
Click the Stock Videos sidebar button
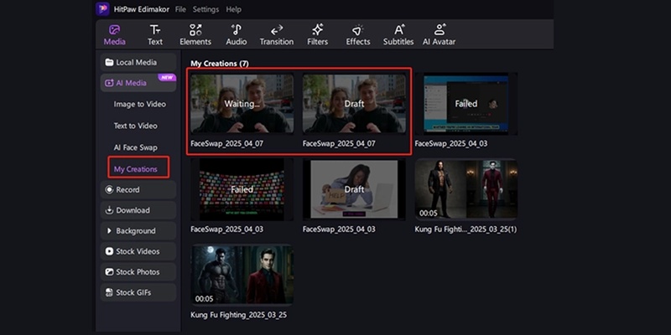136,251
